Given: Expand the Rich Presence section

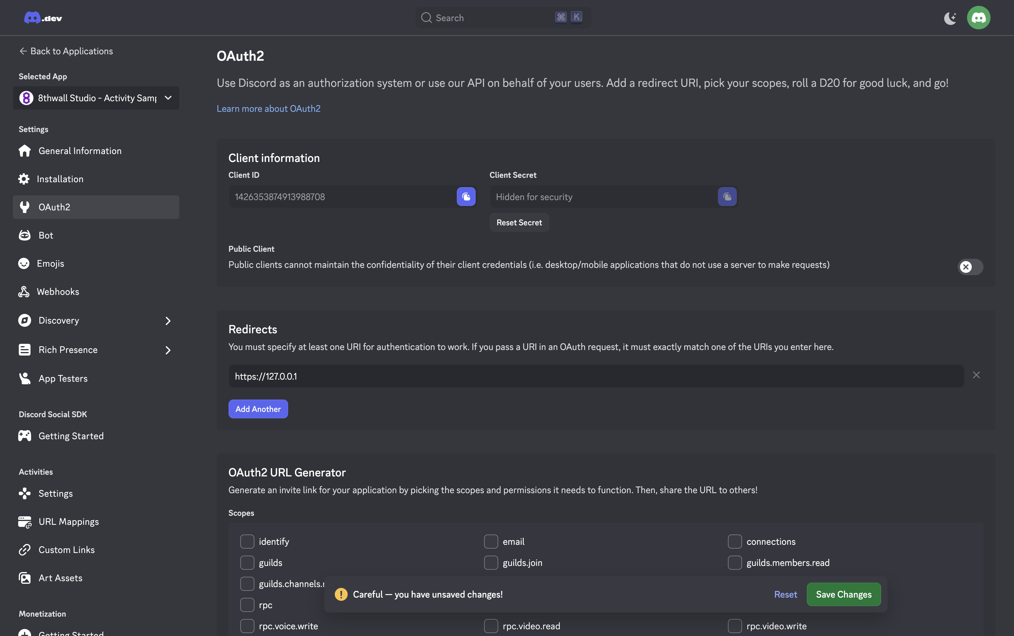Looking at the screenshot, I should point(168,350).
